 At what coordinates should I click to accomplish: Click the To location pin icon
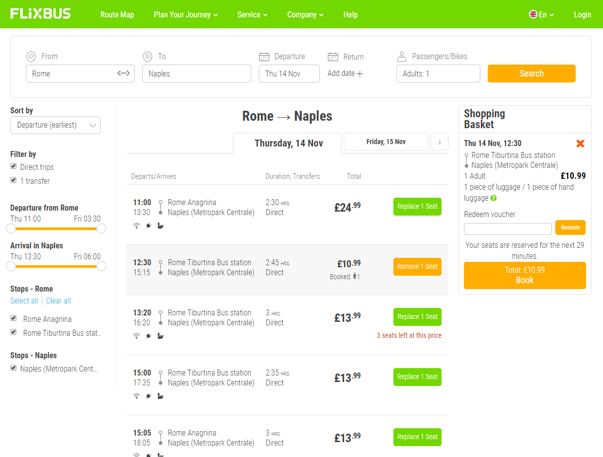click(x=148, y=57)
